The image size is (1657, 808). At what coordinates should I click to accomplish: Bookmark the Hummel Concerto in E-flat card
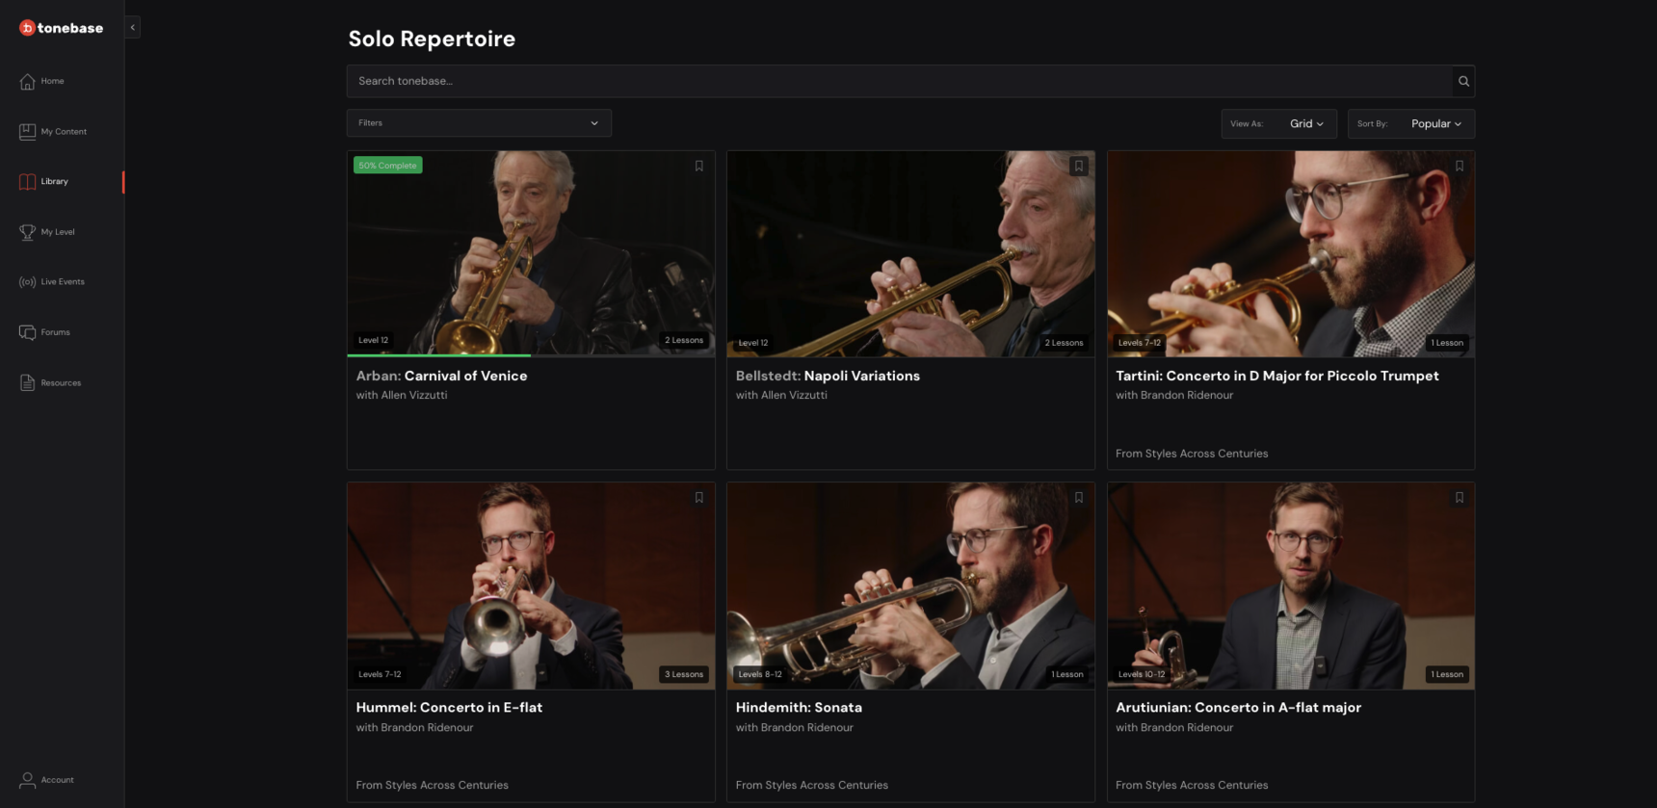coord(699,498)
